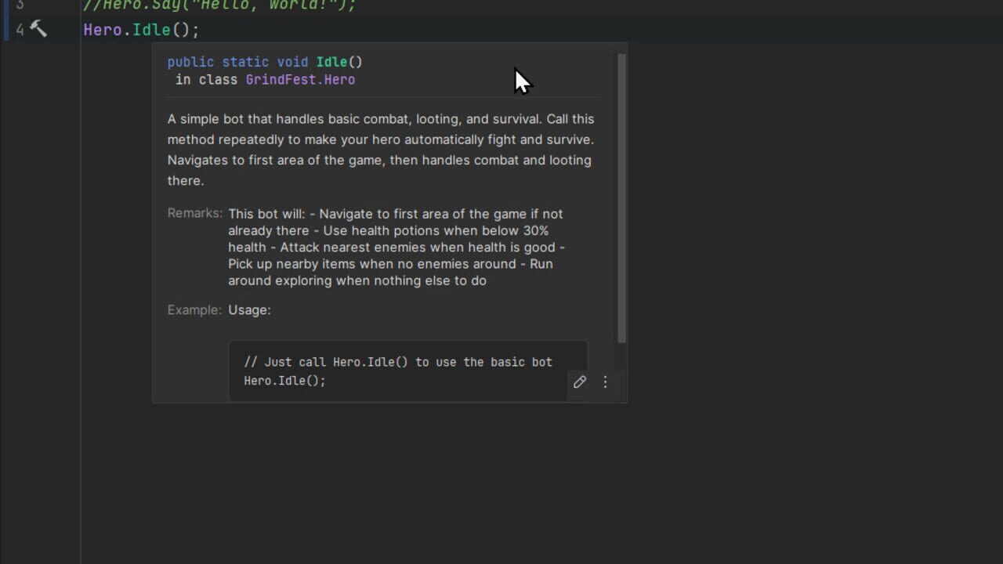Viewport: 1003px width, 564px height.
Task: Click the pencil edit icon in documentation popup
Action: click(x=580, y=381)
